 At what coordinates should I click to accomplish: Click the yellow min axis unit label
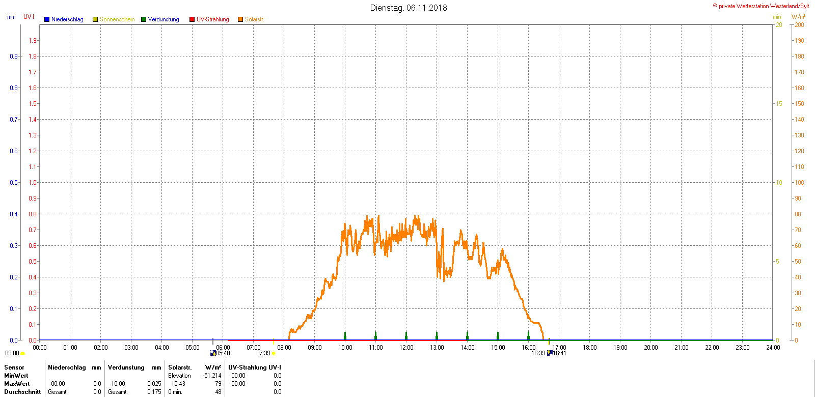[x=777, y=17]
